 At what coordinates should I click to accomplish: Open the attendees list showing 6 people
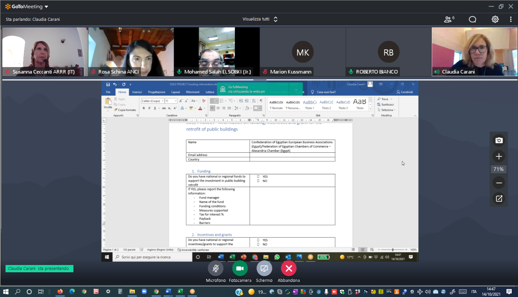pos(449,19)
